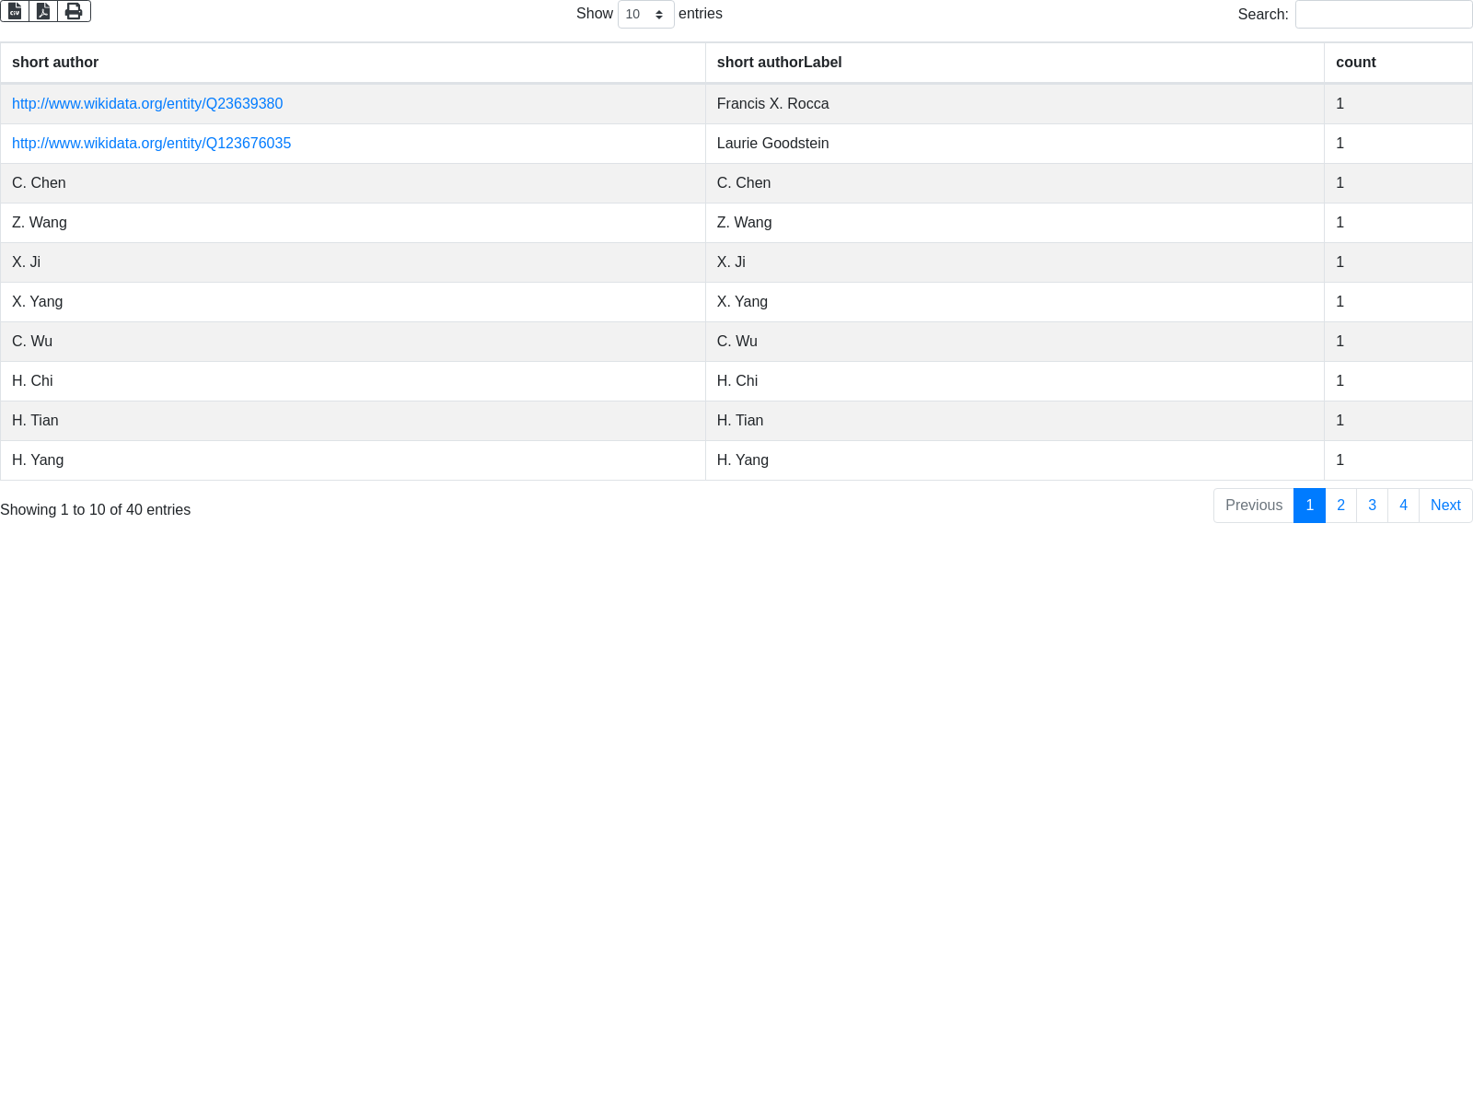Go to page 2 of results

(x=1340, y=506)
